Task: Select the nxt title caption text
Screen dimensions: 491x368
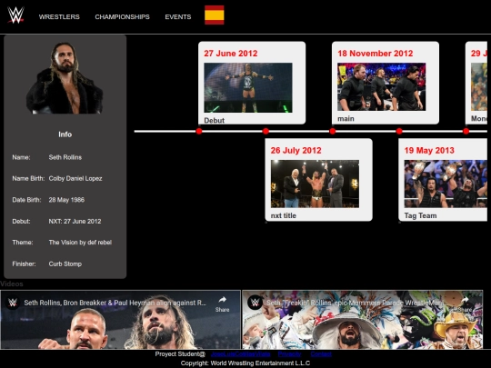Action: [x=284, y=215]
